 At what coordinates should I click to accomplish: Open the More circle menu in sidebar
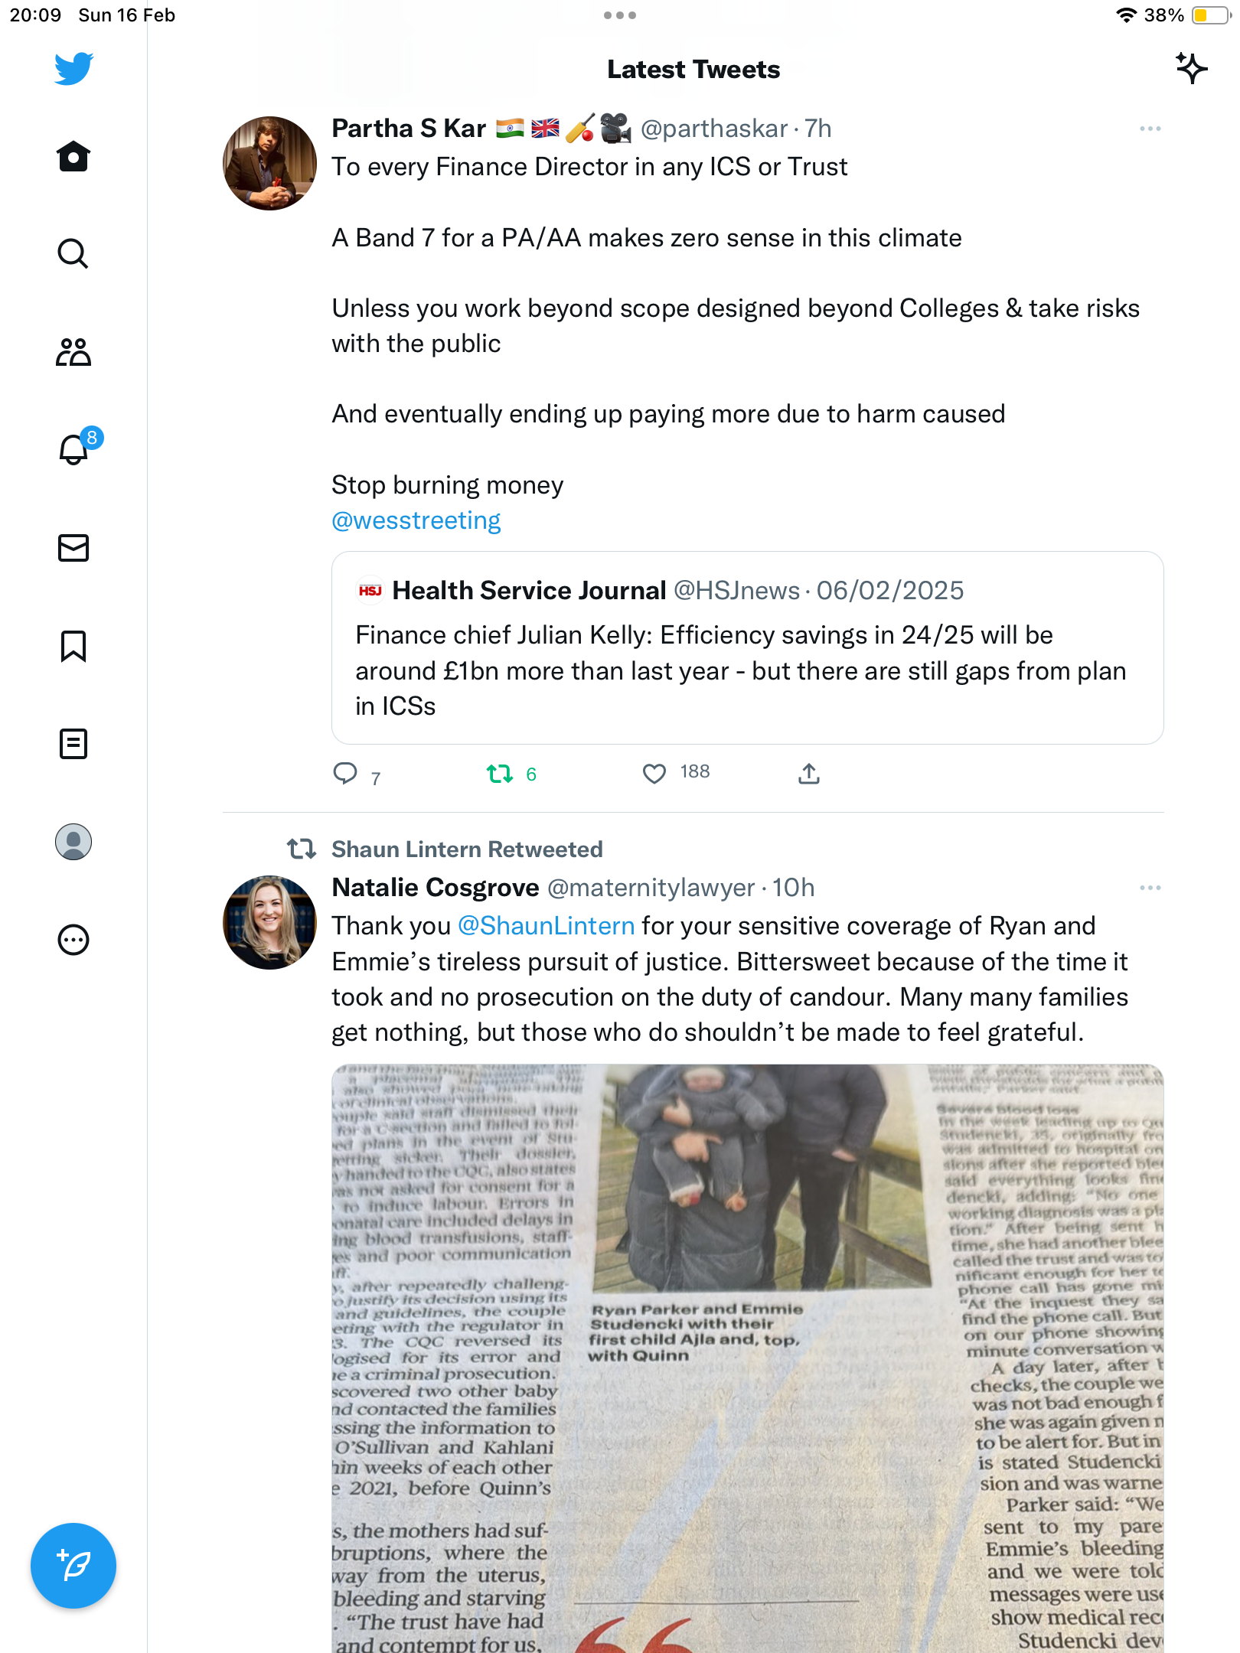(x=73, y=940)
